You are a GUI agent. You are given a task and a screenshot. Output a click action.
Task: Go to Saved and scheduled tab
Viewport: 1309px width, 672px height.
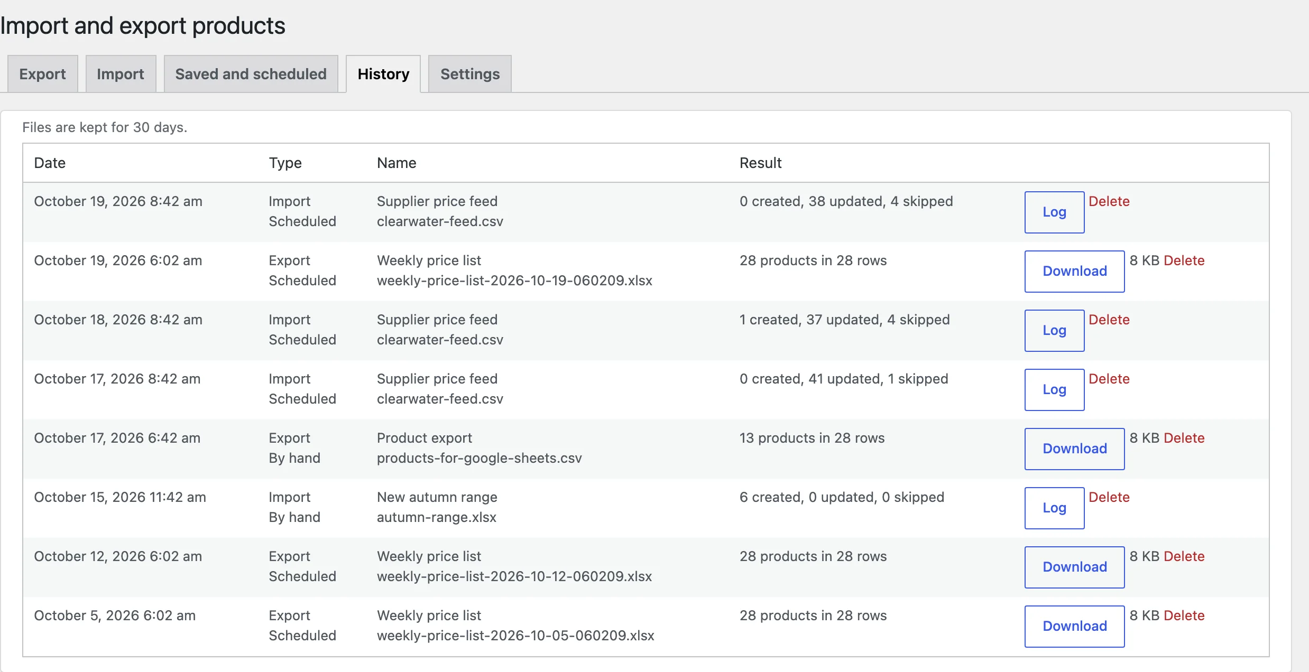coord(251,74)
